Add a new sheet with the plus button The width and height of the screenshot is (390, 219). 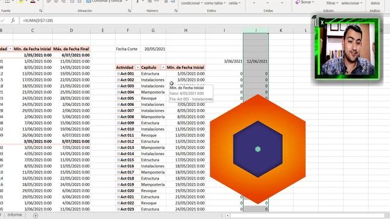(x=35, y=215)
